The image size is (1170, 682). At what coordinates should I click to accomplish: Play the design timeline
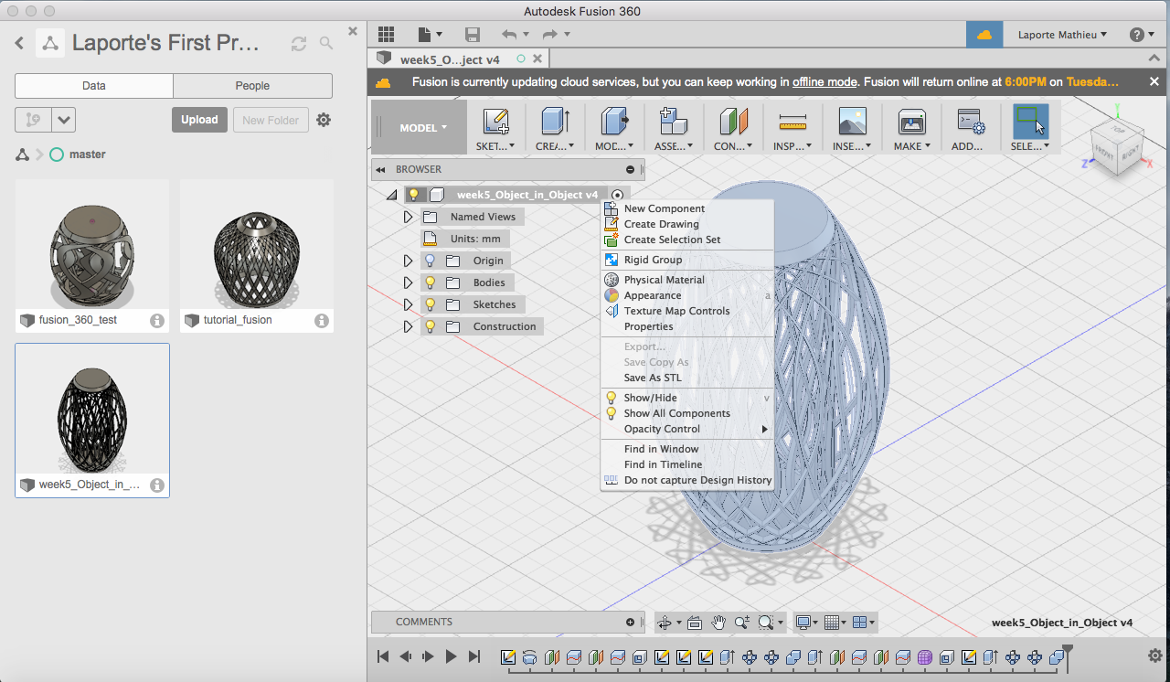click(x=451, y=656)
